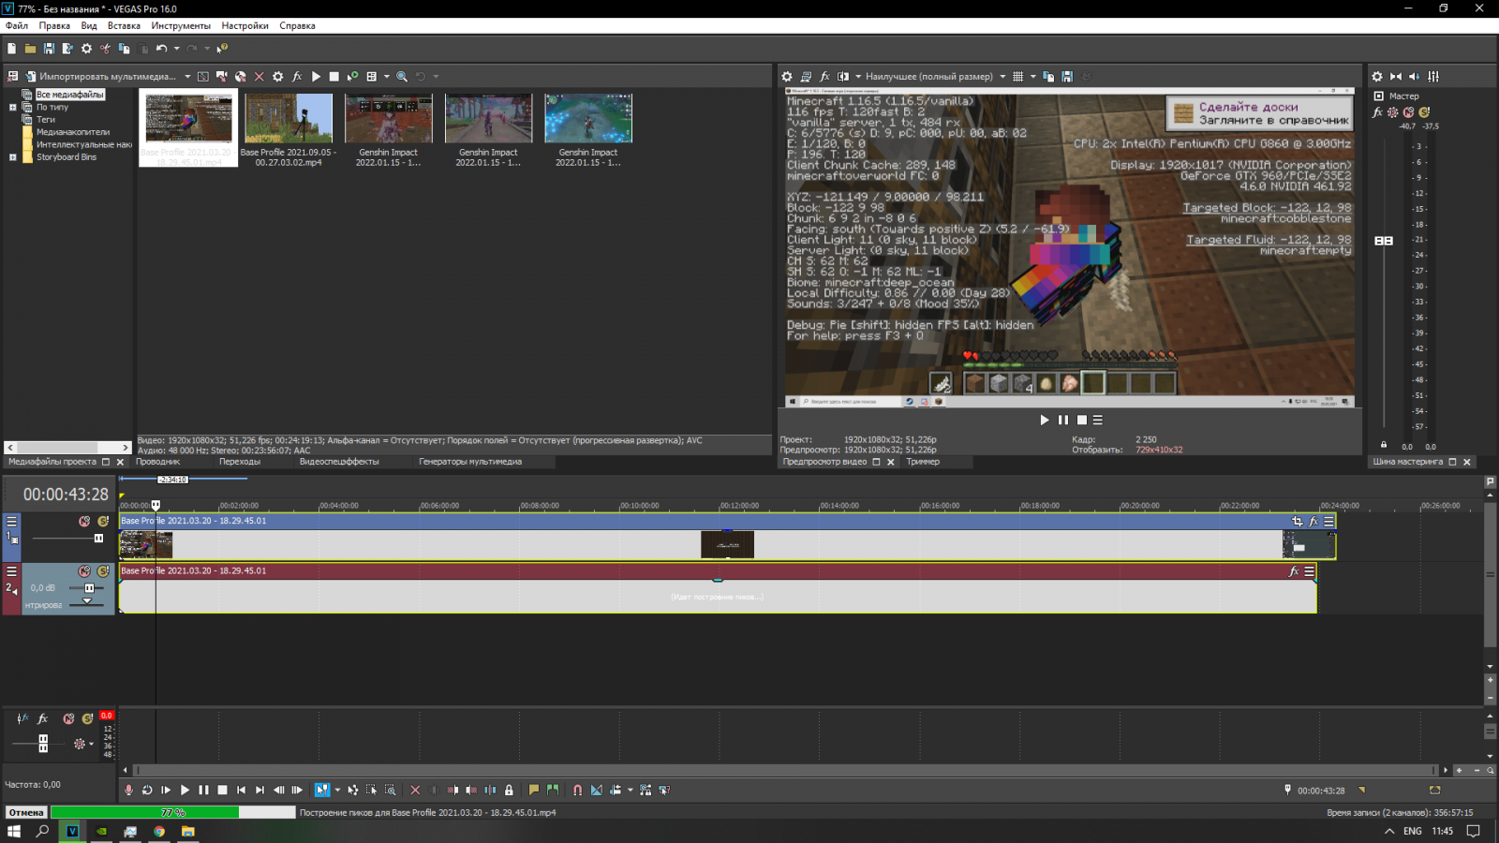
Task: Select the Теги folder in the media tree
Action: pyautogui.click(x=45, y=120)
